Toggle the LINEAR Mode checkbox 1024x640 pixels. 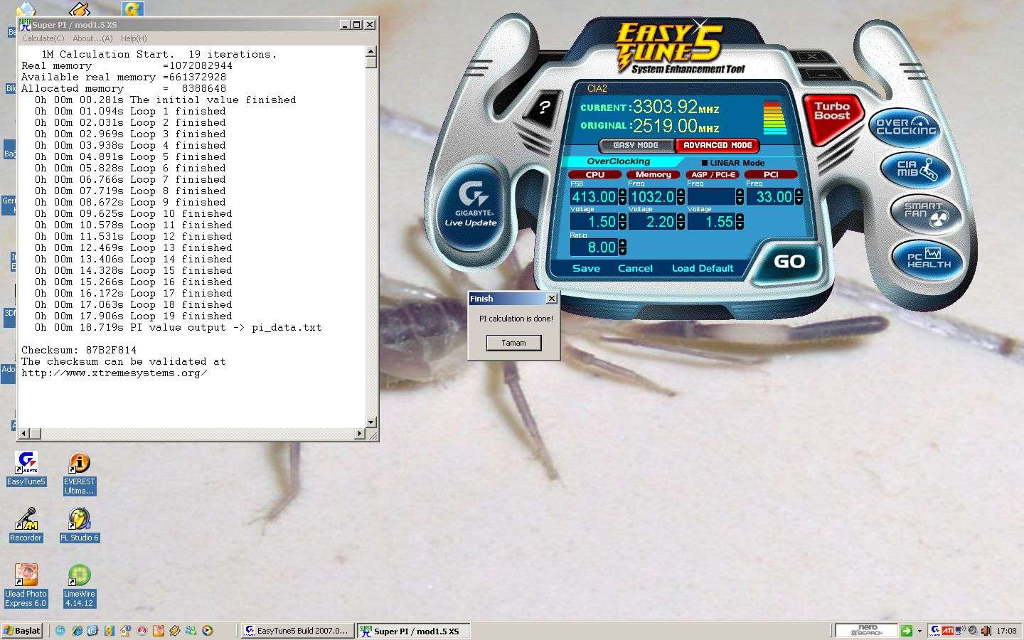point(705,163)
